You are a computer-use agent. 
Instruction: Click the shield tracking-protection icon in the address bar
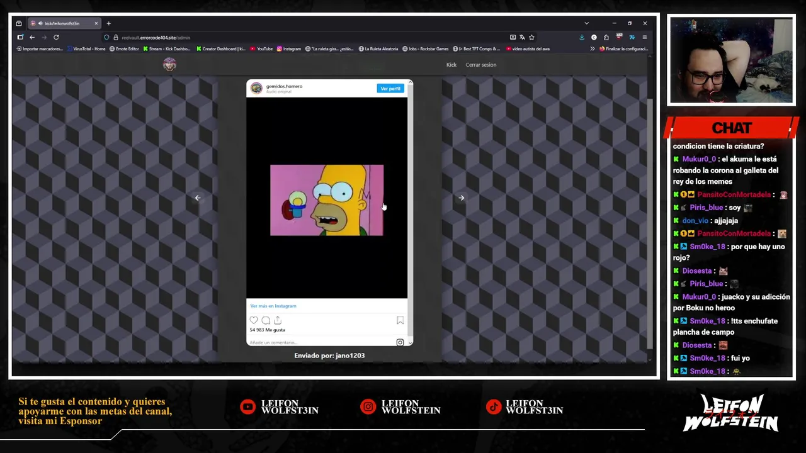[x=106, y=37]
